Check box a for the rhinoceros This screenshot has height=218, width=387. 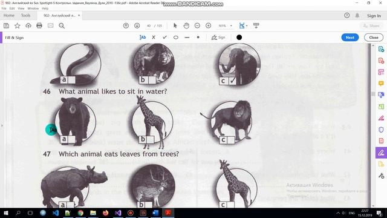tap(70, 205)
